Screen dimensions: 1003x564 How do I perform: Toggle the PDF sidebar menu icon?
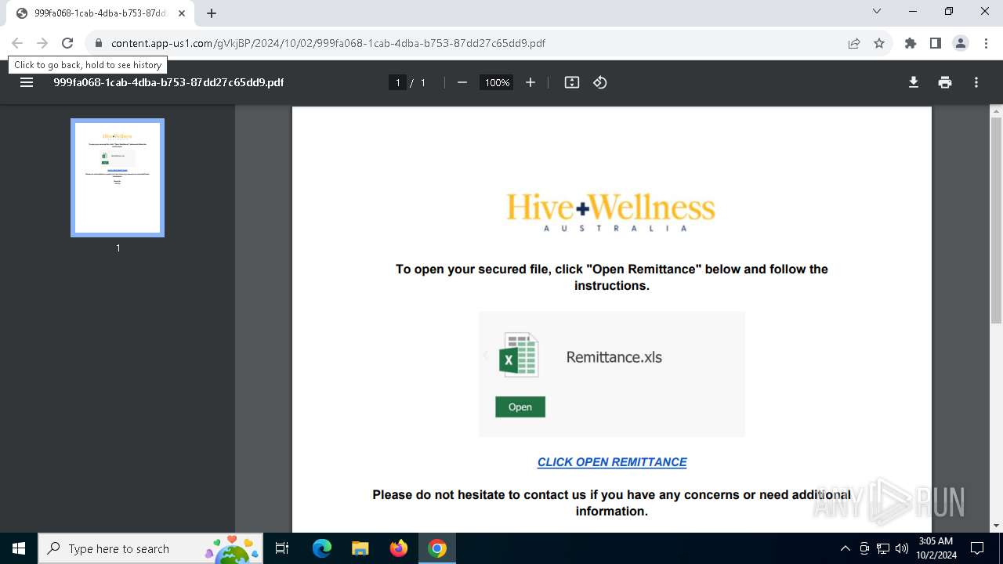27,82
